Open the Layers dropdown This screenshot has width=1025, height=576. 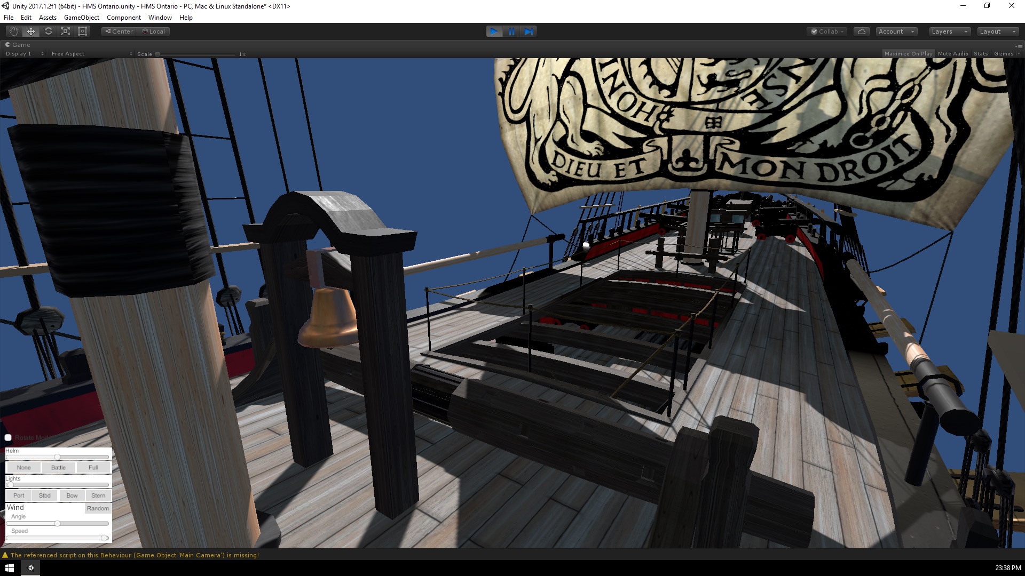tap(949, 31)
